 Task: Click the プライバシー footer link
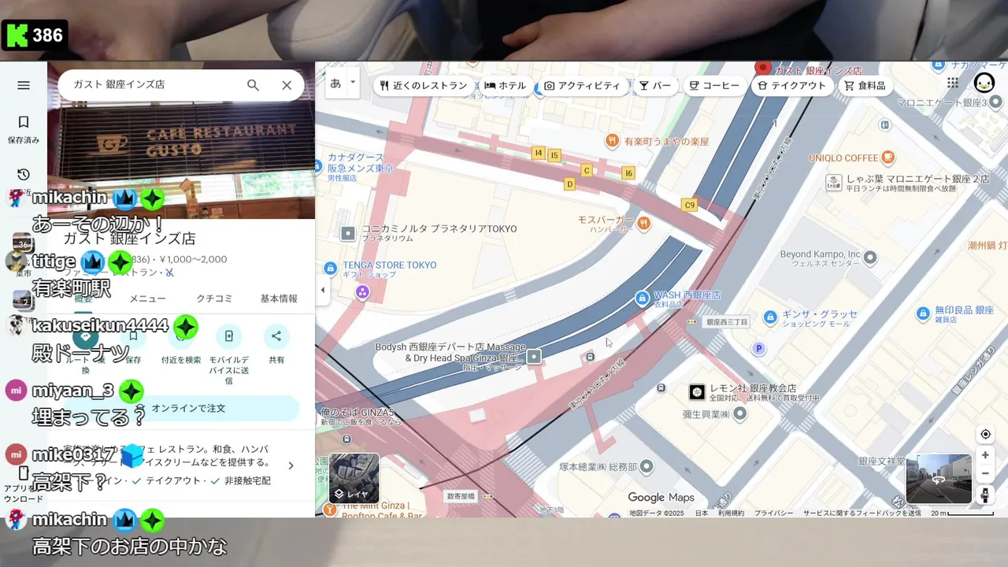pos(773,513)
